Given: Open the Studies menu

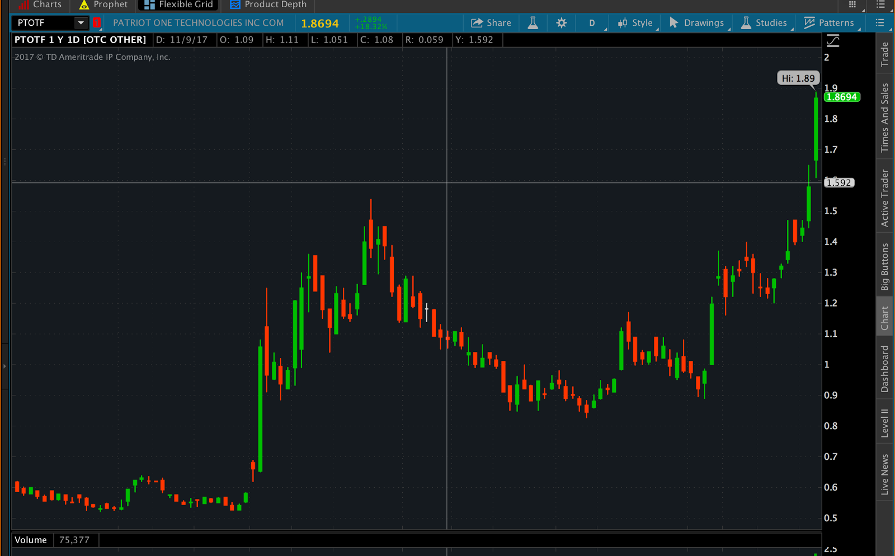Looking at the screenshot, I should (764, 23).
